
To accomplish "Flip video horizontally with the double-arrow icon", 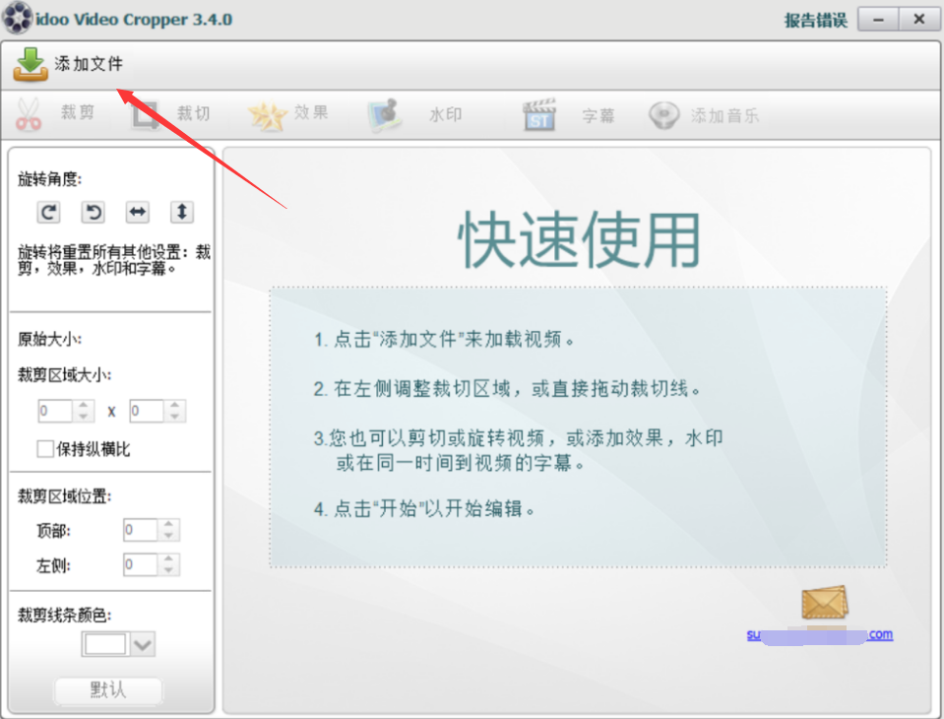I will (138, 212).
